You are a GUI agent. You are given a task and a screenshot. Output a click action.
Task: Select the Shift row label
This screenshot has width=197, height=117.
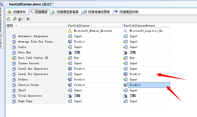click(22, 90)
